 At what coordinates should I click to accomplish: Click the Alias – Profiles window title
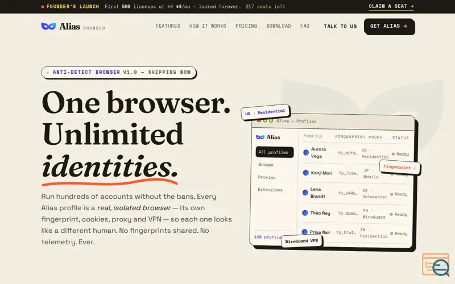[296, 121]
